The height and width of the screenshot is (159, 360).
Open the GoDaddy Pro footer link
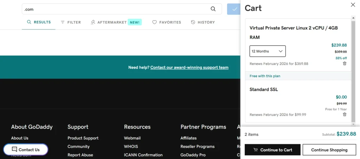click(193, 155)
